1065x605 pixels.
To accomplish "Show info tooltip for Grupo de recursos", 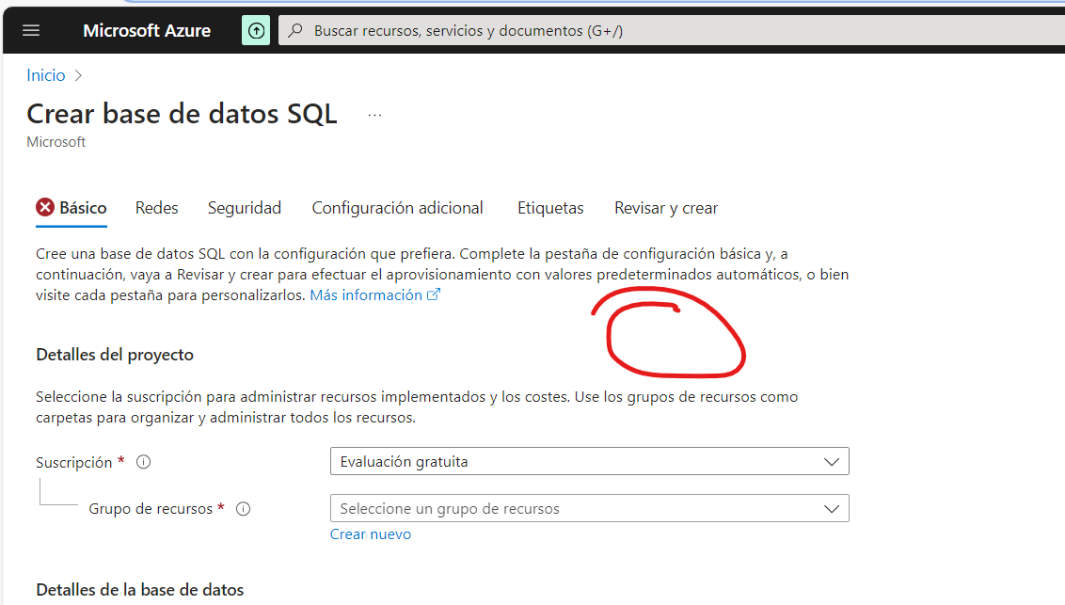I will coord(243,509).
